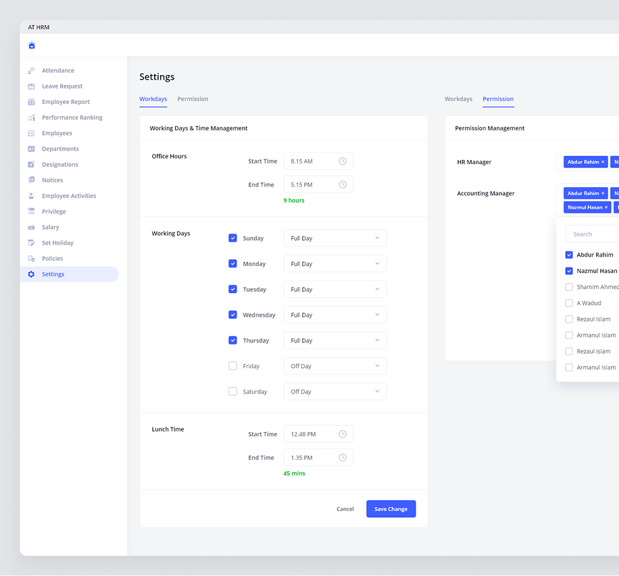
Task: Click the Save Change button
Action: pos(391,509)
